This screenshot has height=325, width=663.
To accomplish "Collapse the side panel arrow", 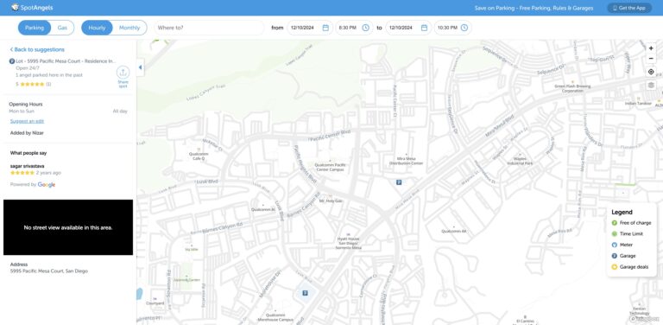I will point(141,67).
